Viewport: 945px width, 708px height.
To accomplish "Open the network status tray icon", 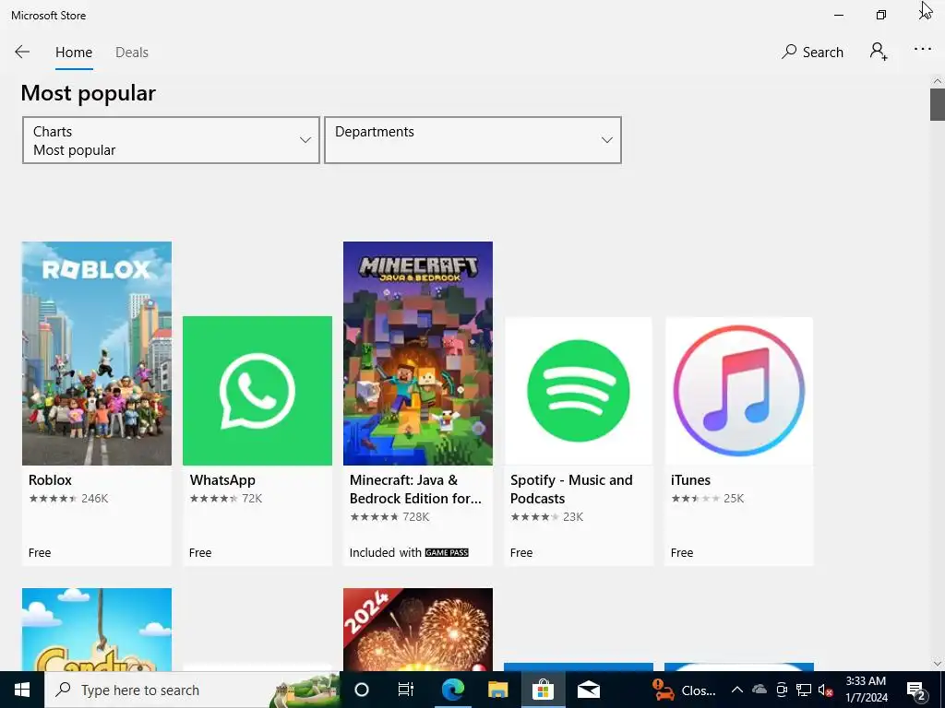I will point(804,690).
